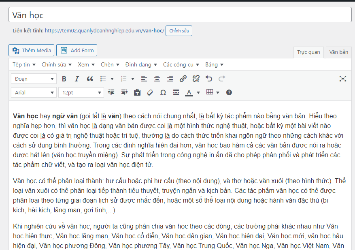Open the text color picker arrow
The width and height of the screenshot is (355, 250).
click(x=198, y=92)
